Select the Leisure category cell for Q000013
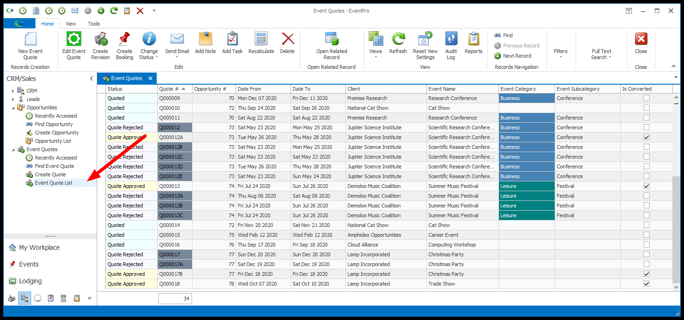The height and width of the screenshot is (320, 684). point(527,186)
